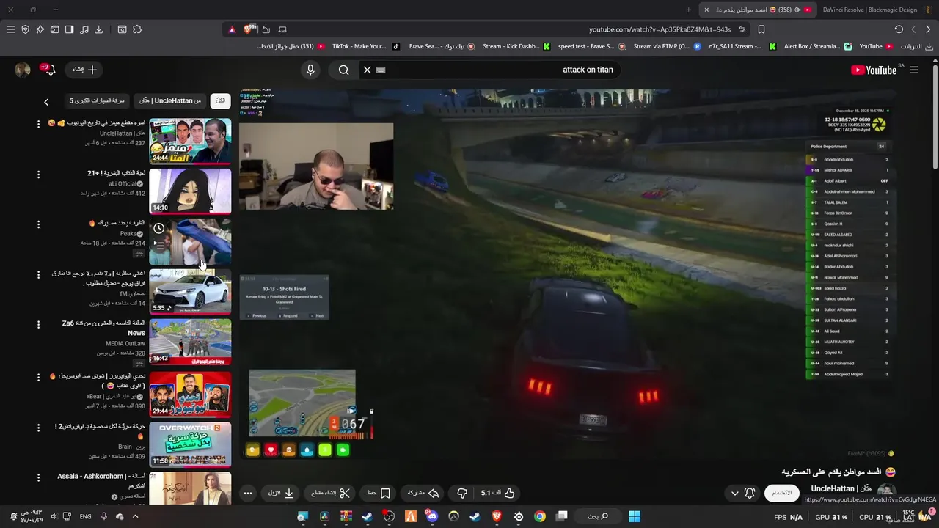Save the video to a playlist (حفظ)
This screenshot has width=939, height=528.
379,493
